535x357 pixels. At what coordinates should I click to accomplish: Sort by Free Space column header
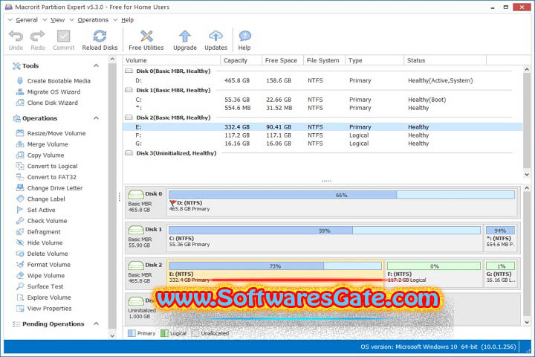pyautogui.click(x=282, y=60)
